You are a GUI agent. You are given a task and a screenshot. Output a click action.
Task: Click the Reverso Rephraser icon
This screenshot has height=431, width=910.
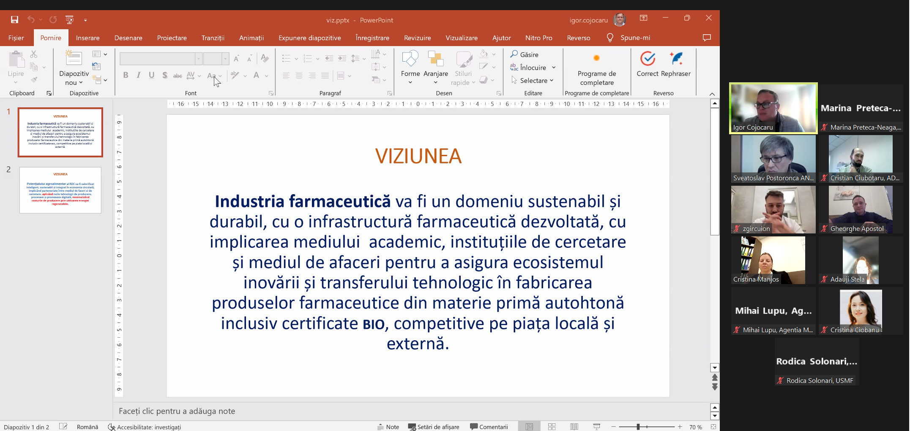676,59
